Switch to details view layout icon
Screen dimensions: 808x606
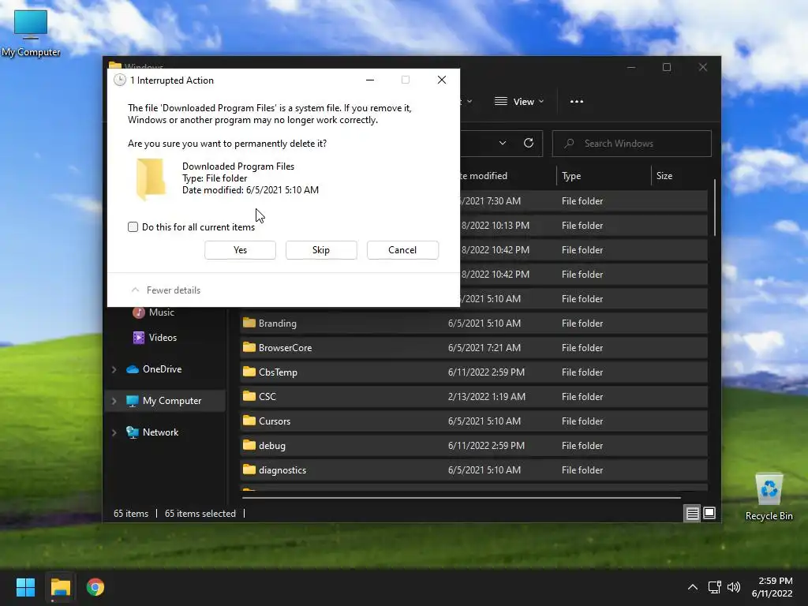coord(692,513)
